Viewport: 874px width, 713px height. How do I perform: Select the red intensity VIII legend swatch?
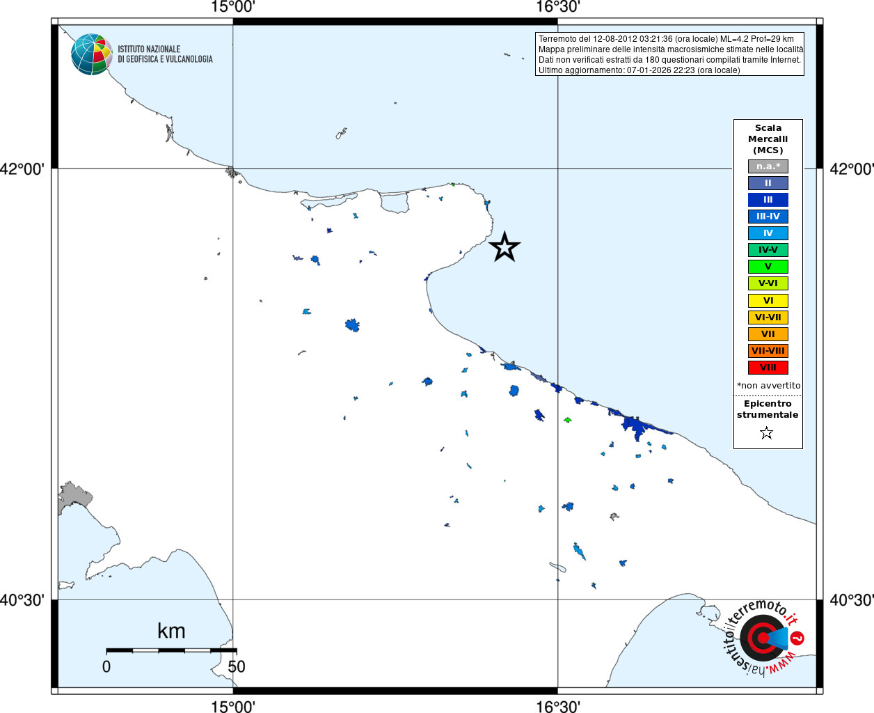tap(768, 368)
